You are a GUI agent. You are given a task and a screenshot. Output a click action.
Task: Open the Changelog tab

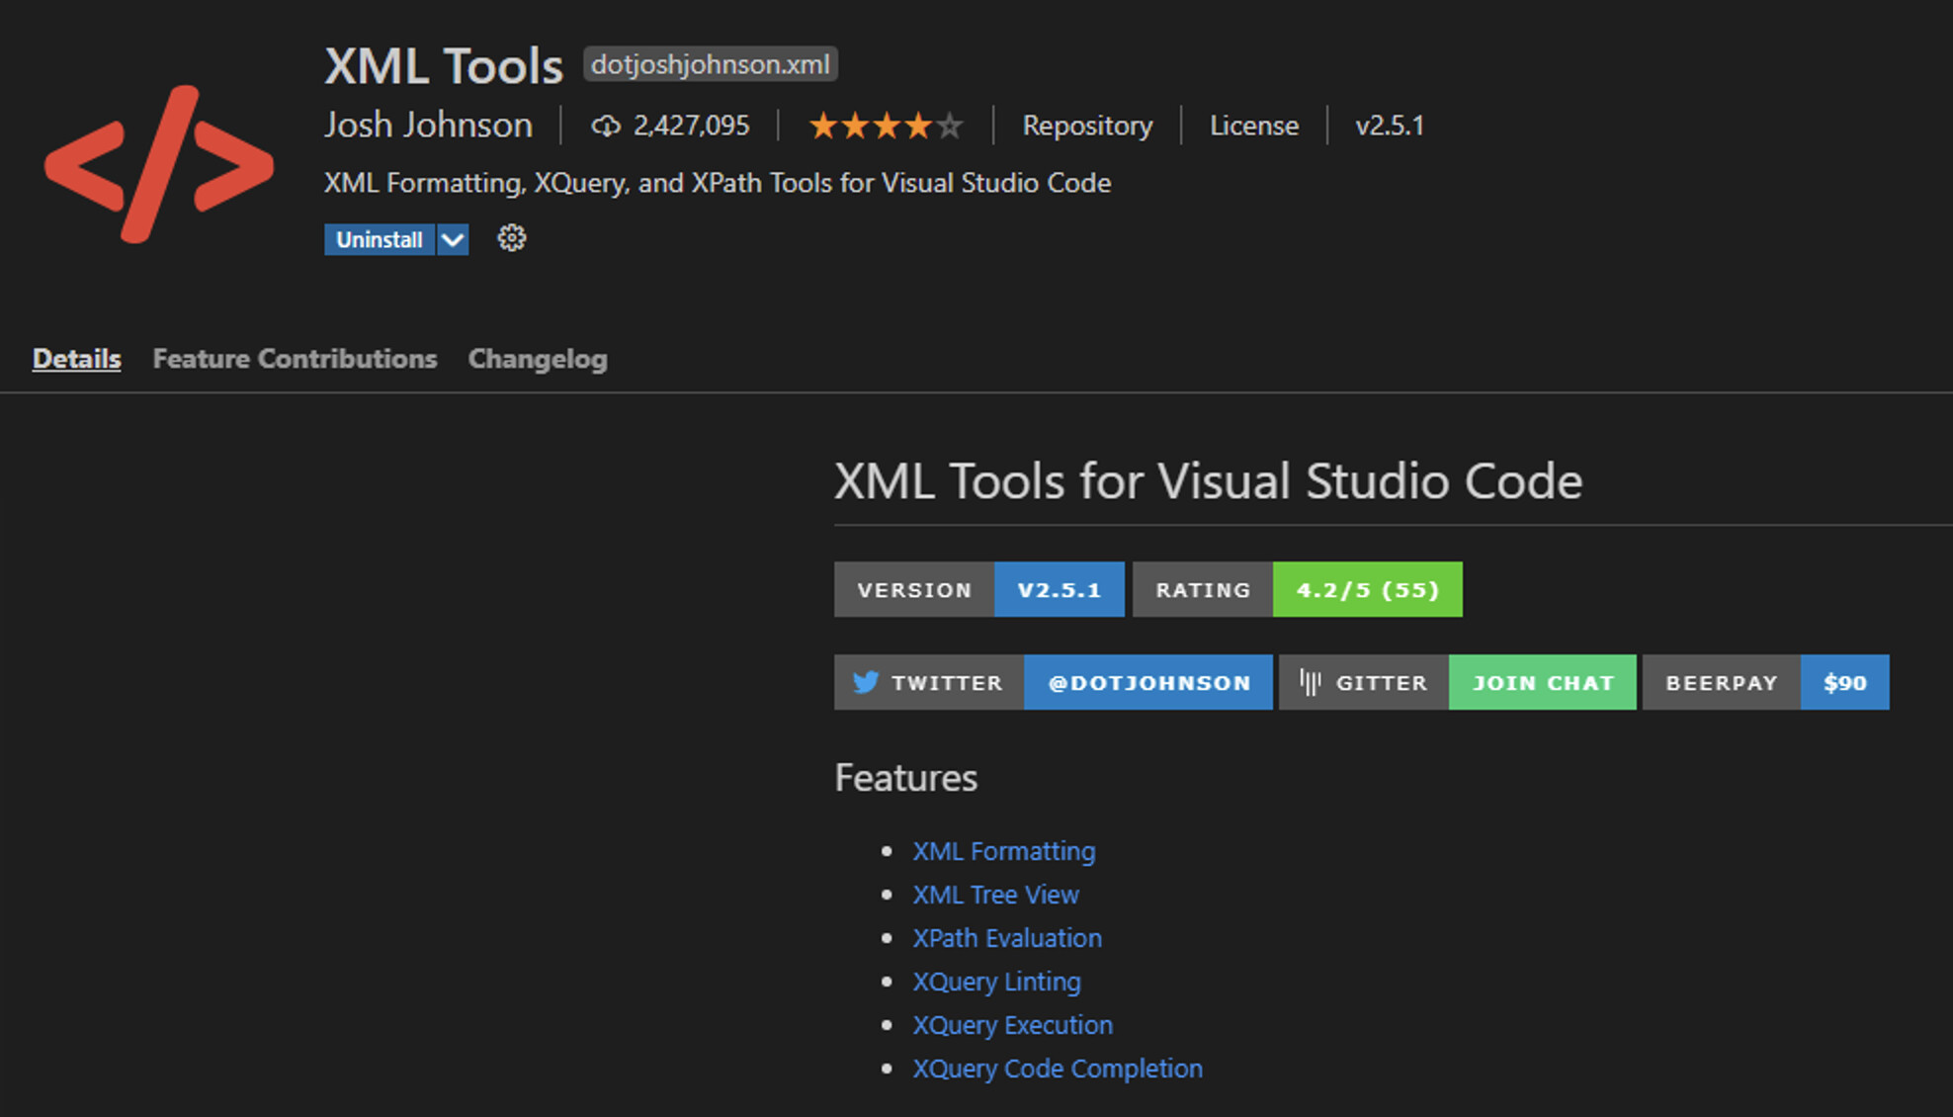click(x=538, y=359)
